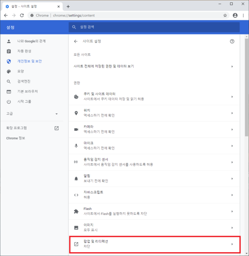249x256 pixels.
Task: Expand the 움직임 감지 센서 row arrow
Action: click(232, 162)
